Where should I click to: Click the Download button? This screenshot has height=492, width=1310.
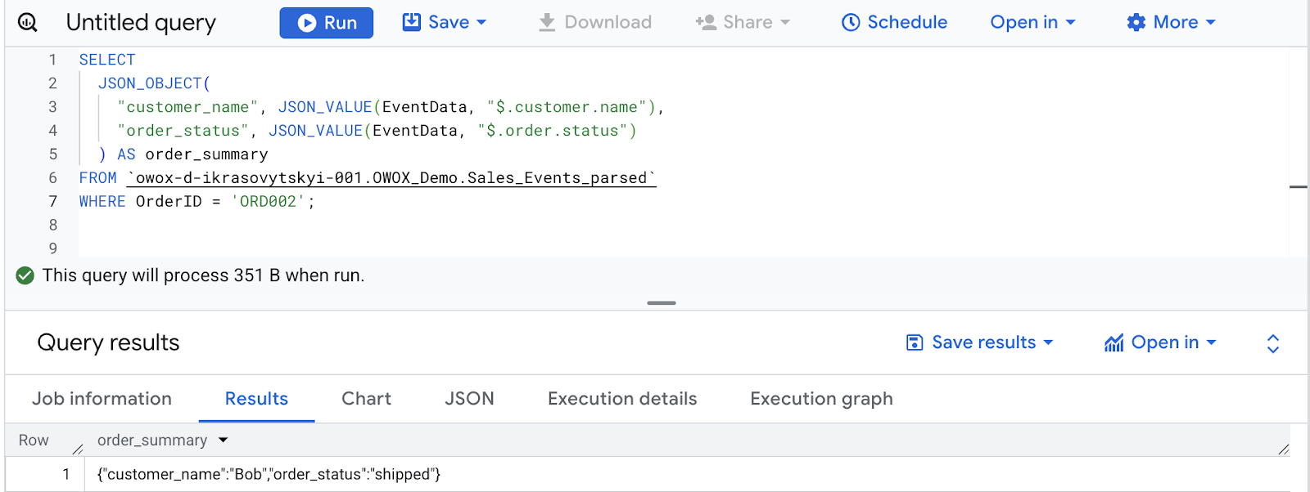click(594, 22)
